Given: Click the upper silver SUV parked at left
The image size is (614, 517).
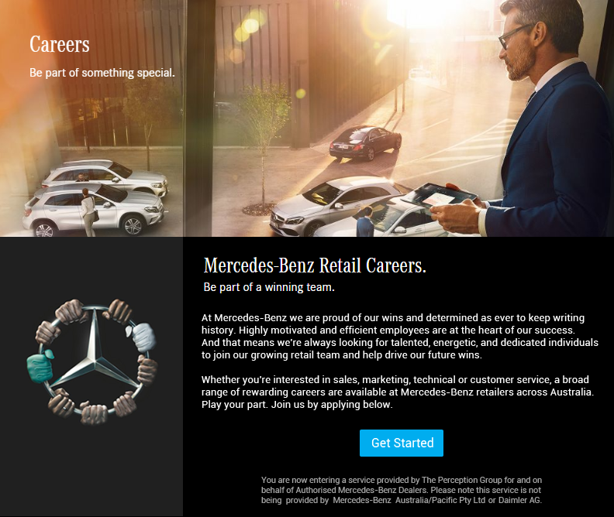Looking at the screenshot, I should [x=105, y=177].
